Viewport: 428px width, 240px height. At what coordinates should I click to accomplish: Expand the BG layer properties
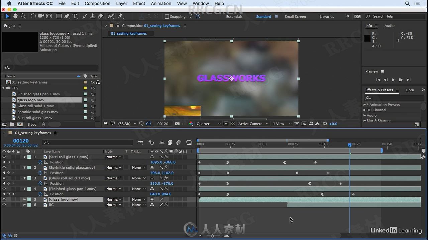[24, 205]
